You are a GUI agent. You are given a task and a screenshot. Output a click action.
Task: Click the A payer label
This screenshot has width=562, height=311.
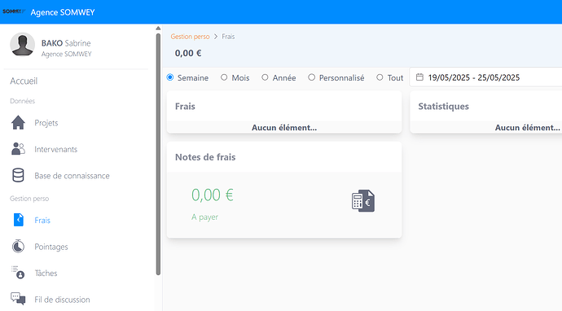204,217
